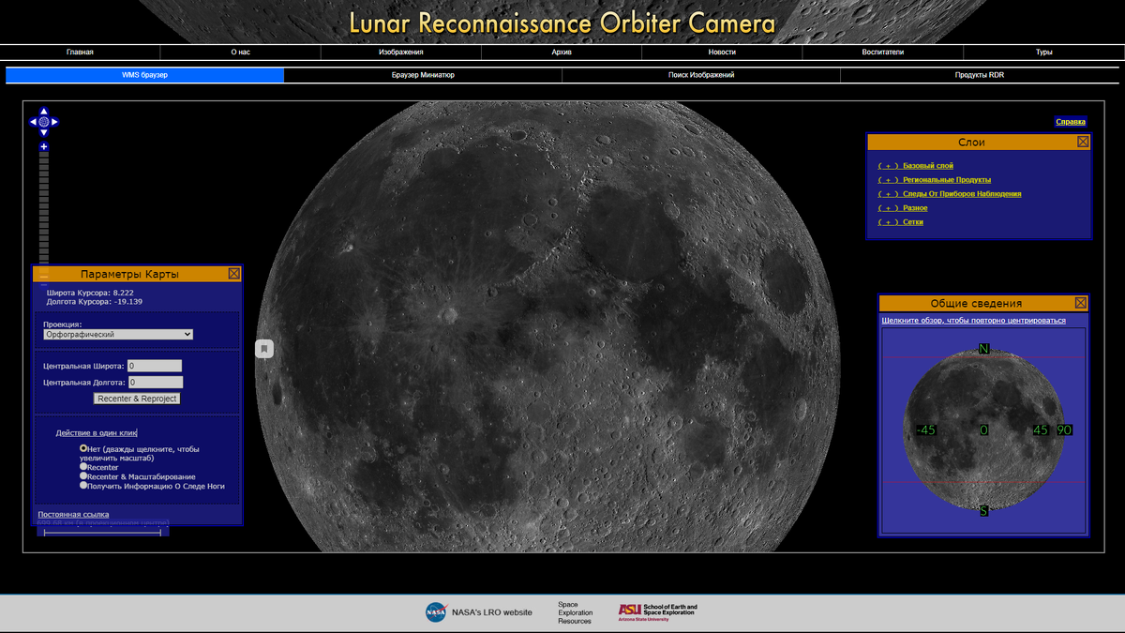Open Space Exploration Resources link
1125x633 pixels.
click(x=575, y=613)
